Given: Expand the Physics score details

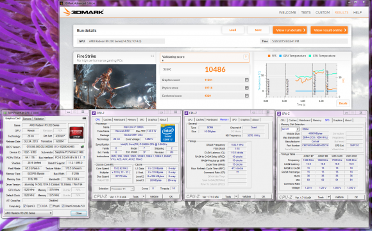Looking at the screenshot, I should (x=247, y=88).
